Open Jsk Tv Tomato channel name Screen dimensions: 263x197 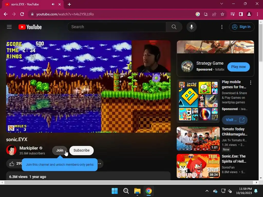coord(234,140)
